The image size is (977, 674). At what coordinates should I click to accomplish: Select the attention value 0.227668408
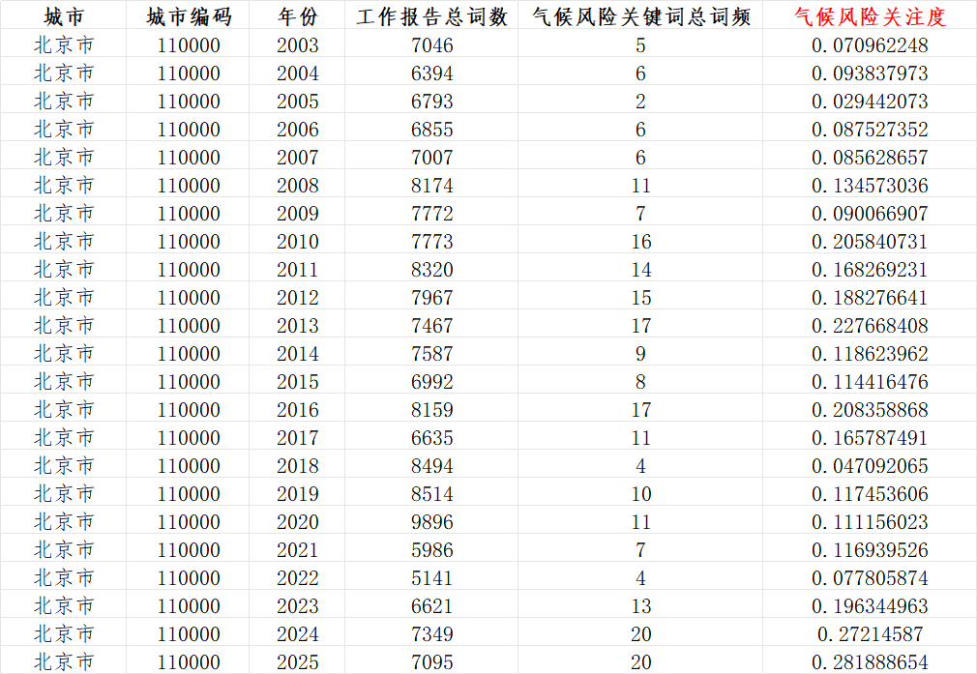click(869, 326)
